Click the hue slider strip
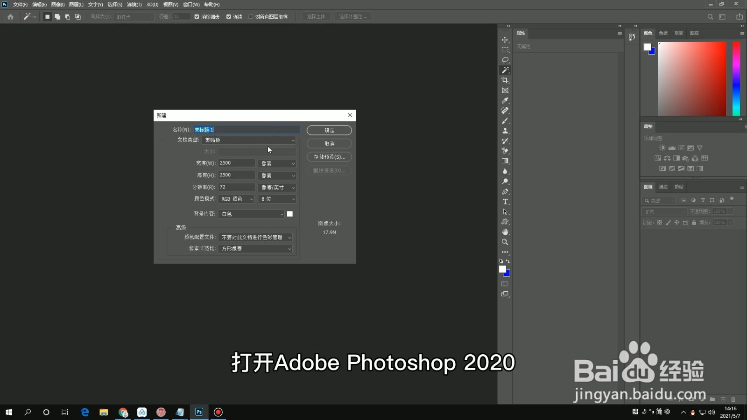 click(x=736, y=79)
